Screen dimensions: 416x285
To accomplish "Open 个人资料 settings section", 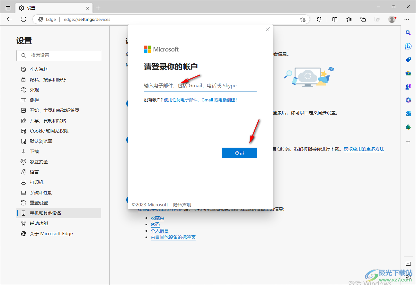I will point(59,69).
